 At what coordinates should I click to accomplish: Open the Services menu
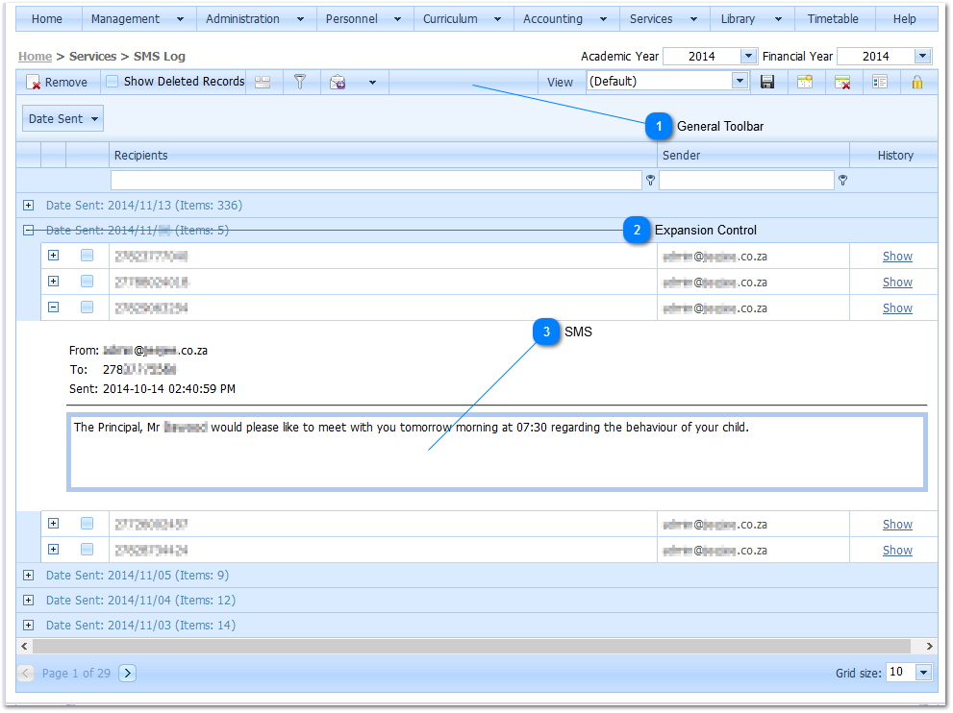tap(664, 19)
